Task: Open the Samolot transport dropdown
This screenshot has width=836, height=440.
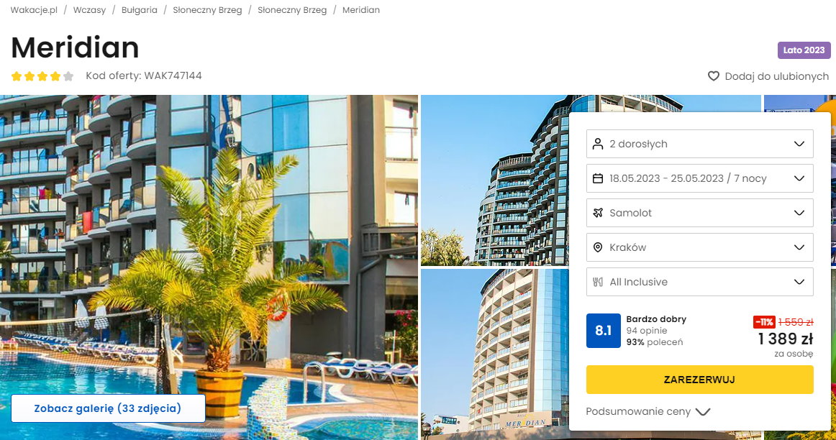Action: [699, 213]
